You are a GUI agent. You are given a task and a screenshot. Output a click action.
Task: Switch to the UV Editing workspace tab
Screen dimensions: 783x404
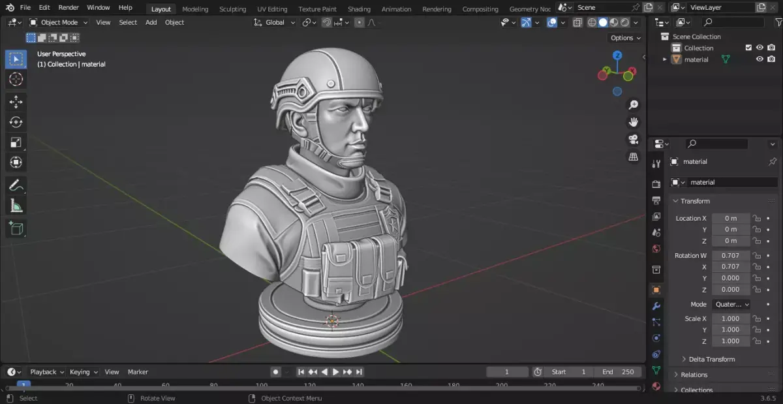272,9
